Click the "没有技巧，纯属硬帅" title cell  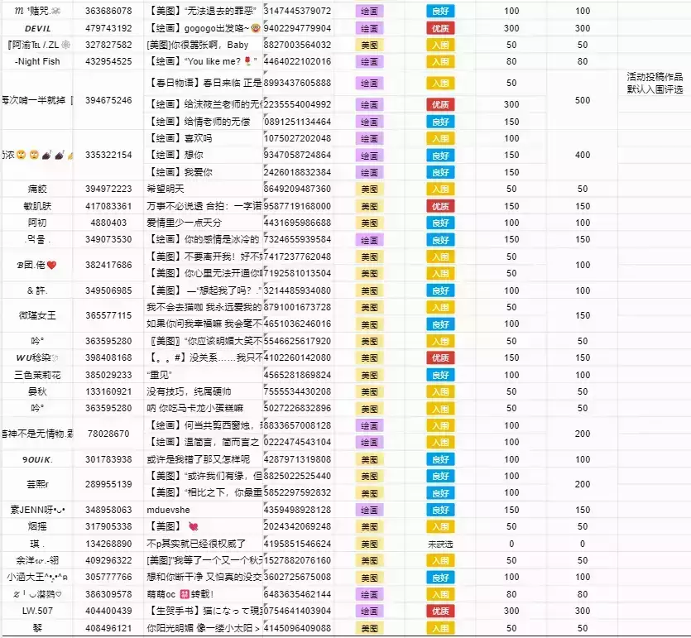click(x=203, y=391)
